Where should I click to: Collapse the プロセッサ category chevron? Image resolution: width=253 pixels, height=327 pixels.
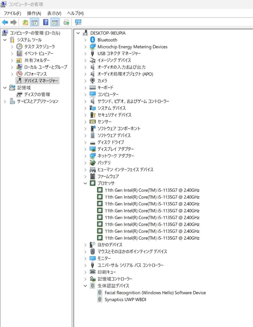85,183
